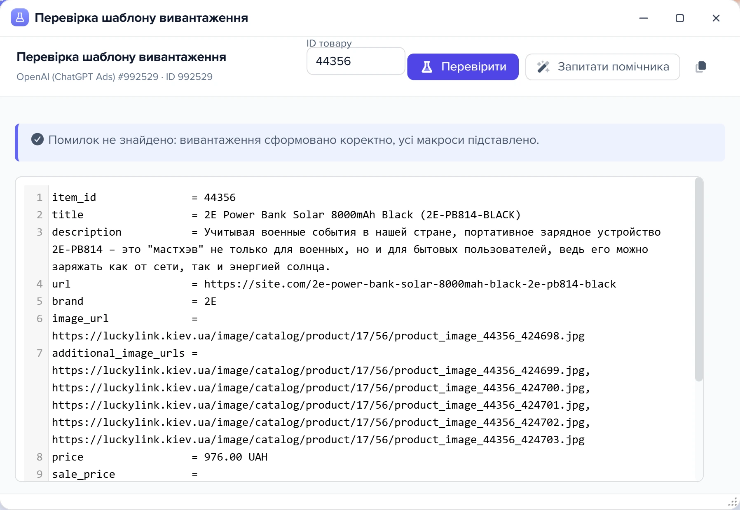Click the image URL ending 424701.jpg

pyautogui.click(x=321, y=405)
